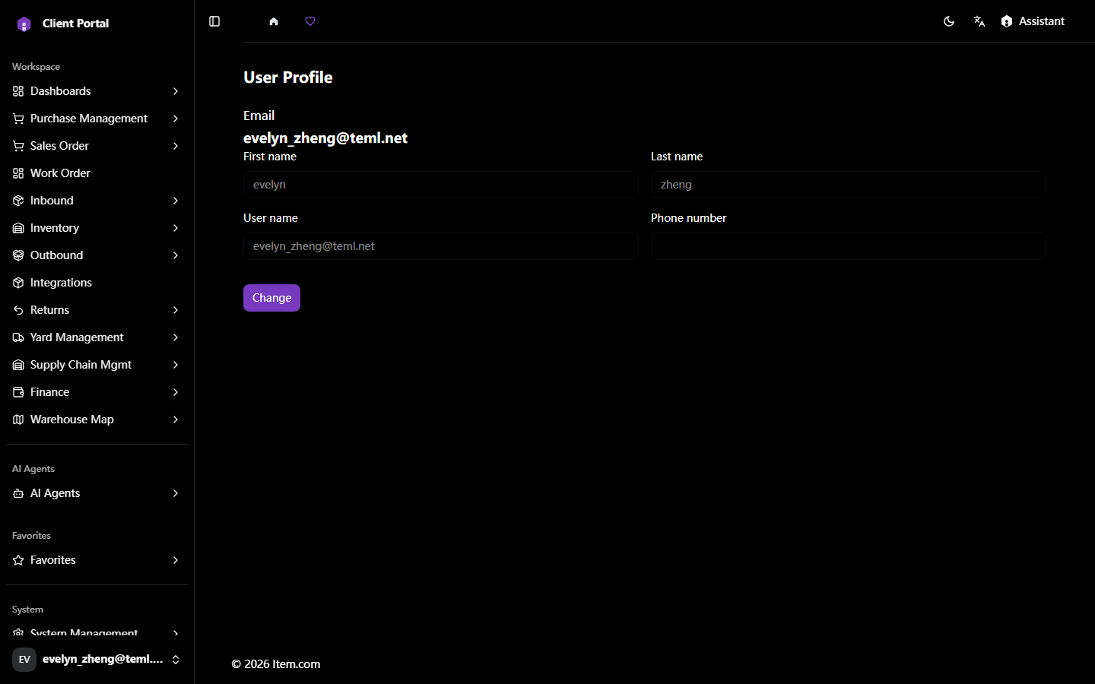Click the Finance wallet icon
Image resolution: width=1095 pixels, height=684 pixels.
[x=18, y=392]
